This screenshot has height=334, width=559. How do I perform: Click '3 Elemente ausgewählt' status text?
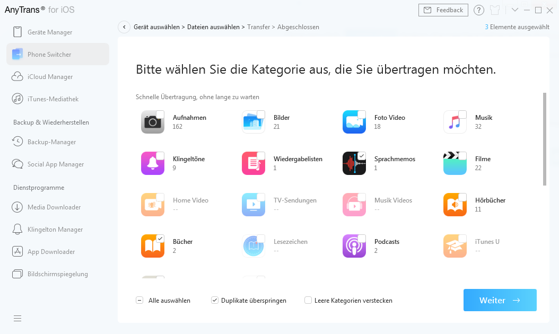(x=517, y=27)
